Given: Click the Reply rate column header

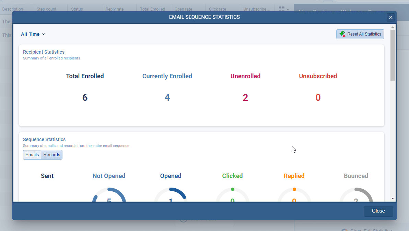Looking at the screenshot, I should pos(114,9).
